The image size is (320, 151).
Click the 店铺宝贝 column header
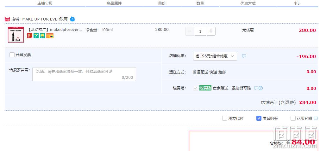pyautogui.click(x=45, y=3)
